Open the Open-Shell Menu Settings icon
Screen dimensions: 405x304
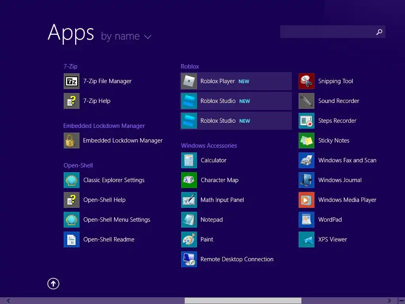(x=72, y=219)
